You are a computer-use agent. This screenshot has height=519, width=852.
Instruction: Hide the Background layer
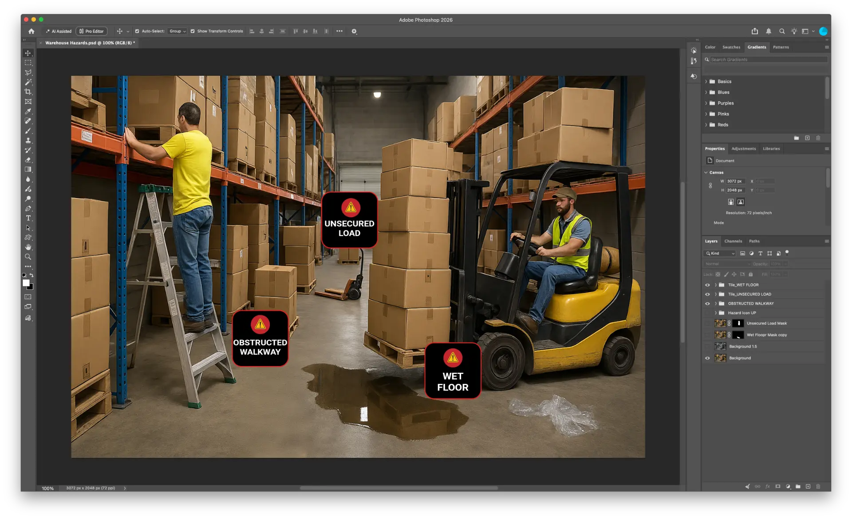point(707,358)
